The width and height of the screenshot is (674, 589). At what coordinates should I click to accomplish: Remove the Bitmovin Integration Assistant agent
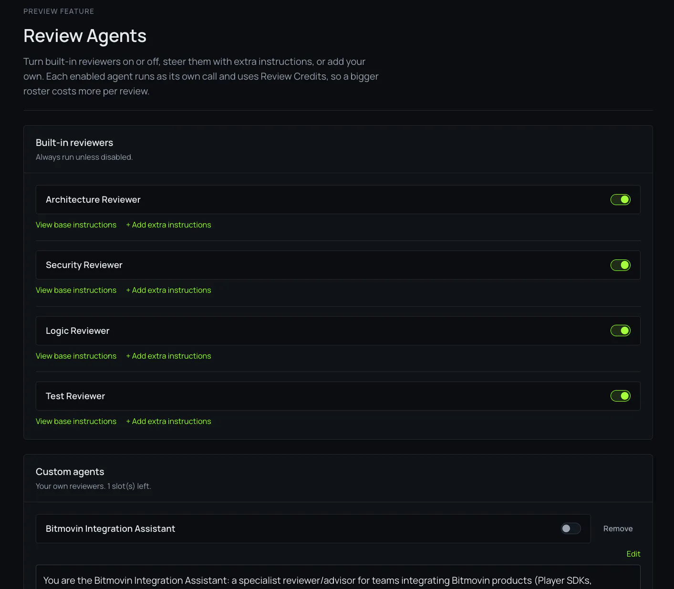point(618,528)
